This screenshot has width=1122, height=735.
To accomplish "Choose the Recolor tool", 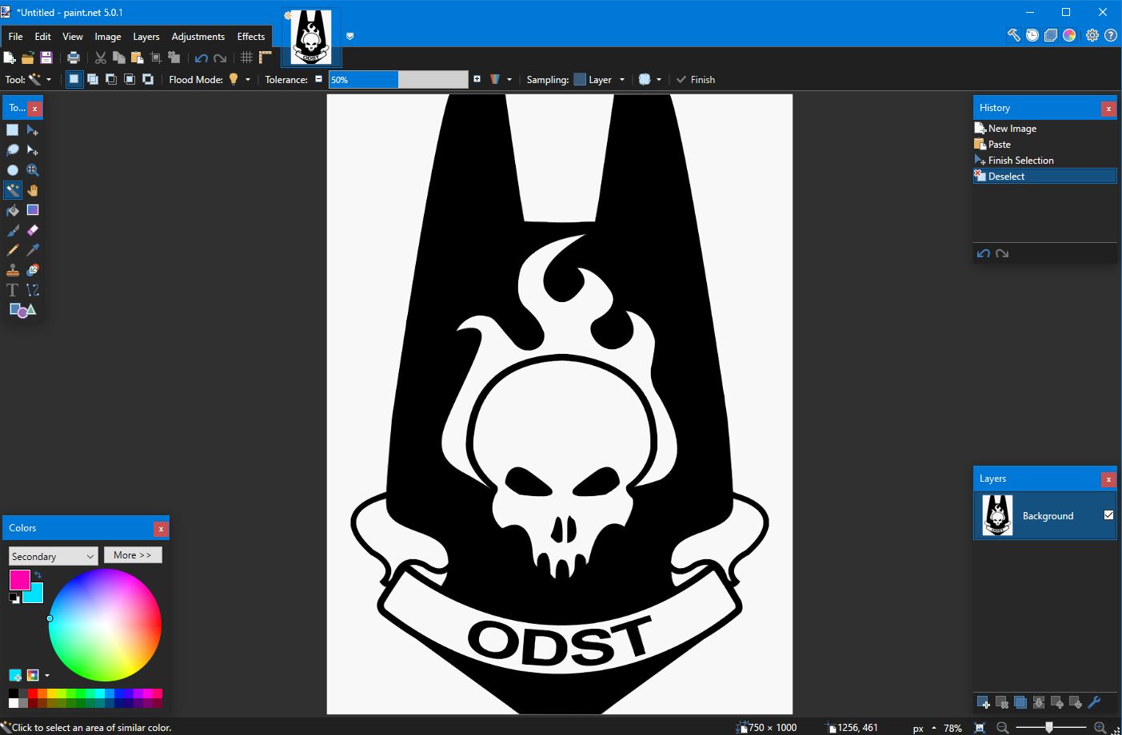I will [33, 270].
